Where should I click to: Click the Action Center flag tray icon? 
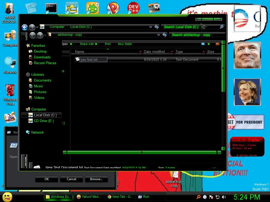tap(211, 197)
